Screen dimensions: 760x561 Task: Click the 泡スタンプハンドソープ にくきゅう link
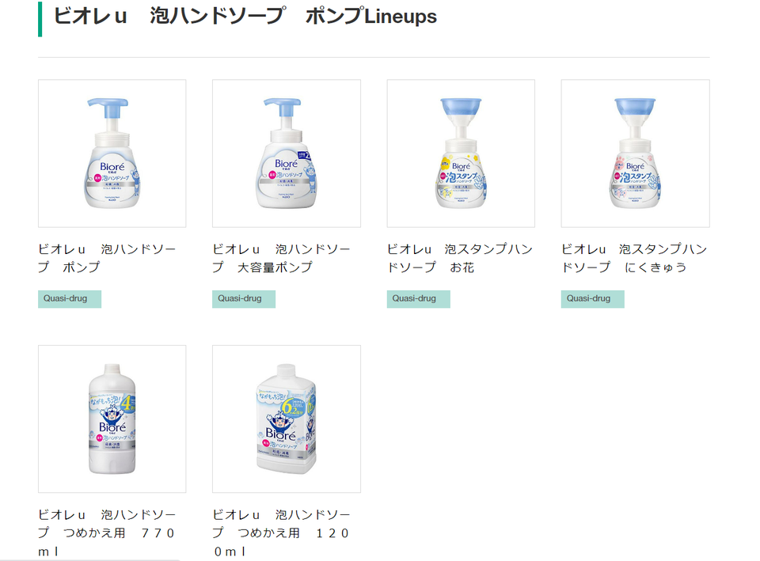pyautogui.click(x=634, y=258)
